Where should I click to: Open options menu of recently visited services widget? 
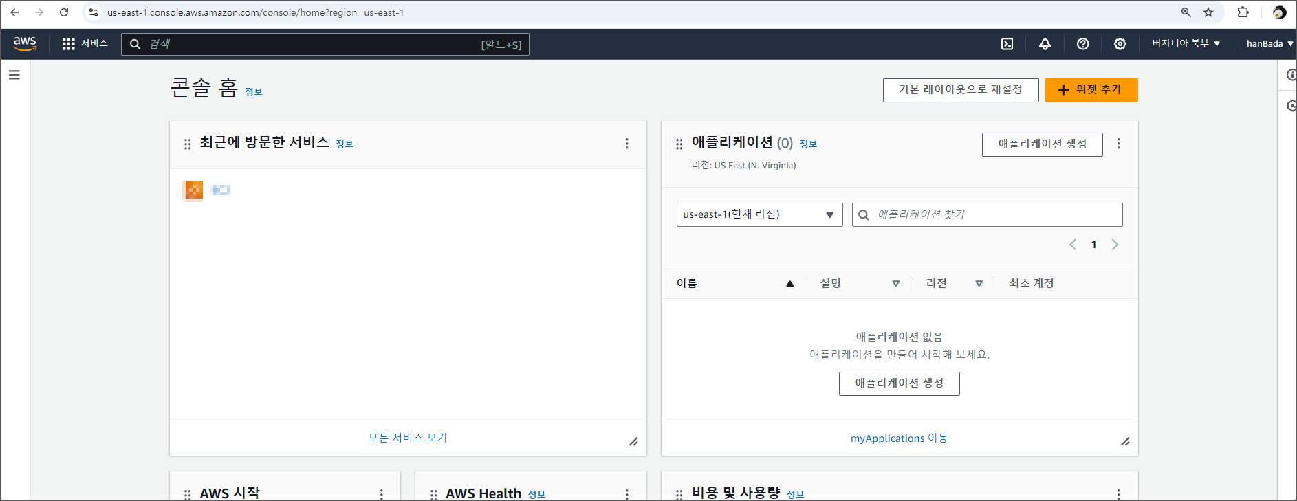pyautogui.click(x=626, y=144)
